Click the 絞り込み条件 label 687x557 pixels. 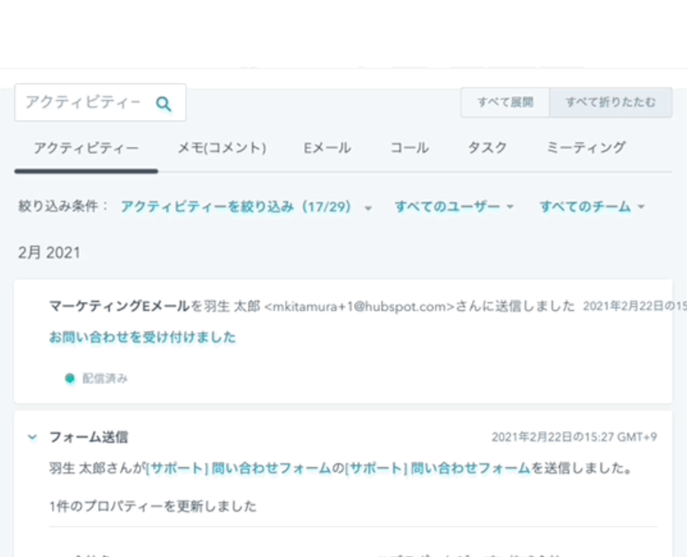[x=62, y=206]
